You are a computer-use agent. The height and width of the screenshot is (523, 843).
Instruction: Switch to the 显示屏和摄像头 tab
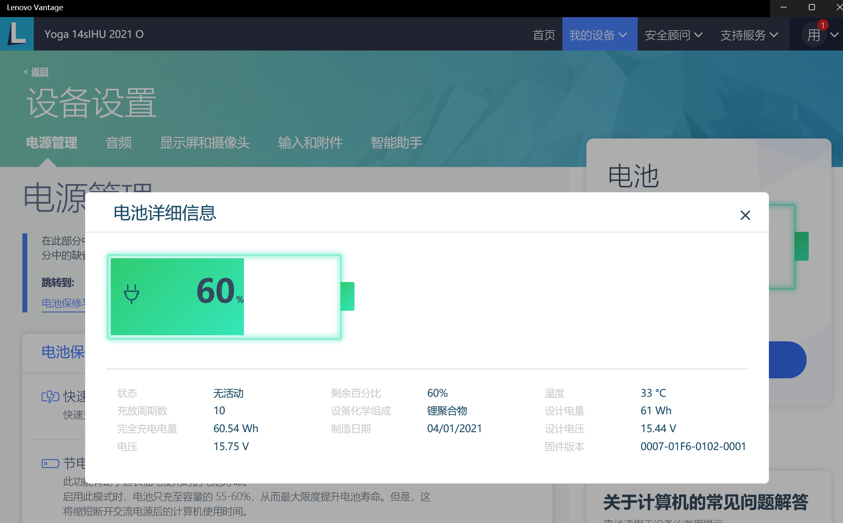(204, 143)
